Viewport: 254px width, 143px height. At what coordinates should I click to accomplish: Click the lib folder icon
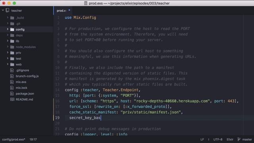[x=12, y=41]
